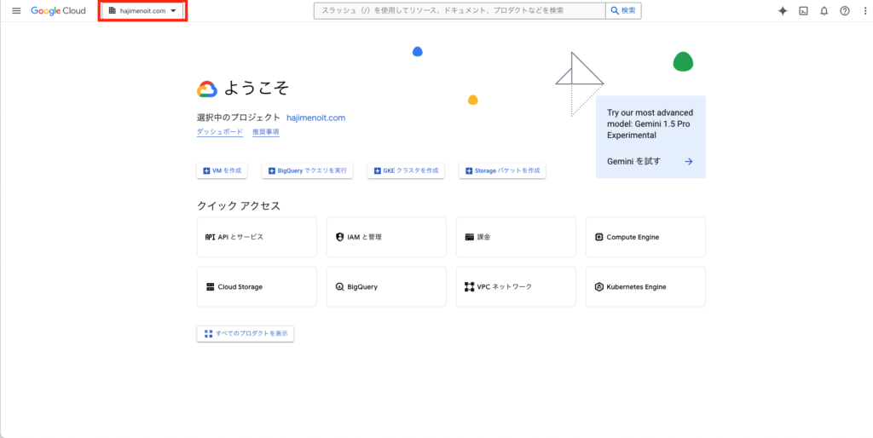Open the ダッシュボード link
The height and width of the screenshot is (438, 873).
(220, 132)
